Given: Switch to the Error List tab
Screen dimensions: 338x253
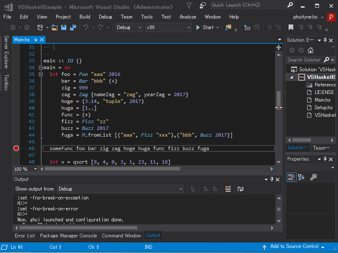Looking at the screenshot, I should [x=25, y=236].
